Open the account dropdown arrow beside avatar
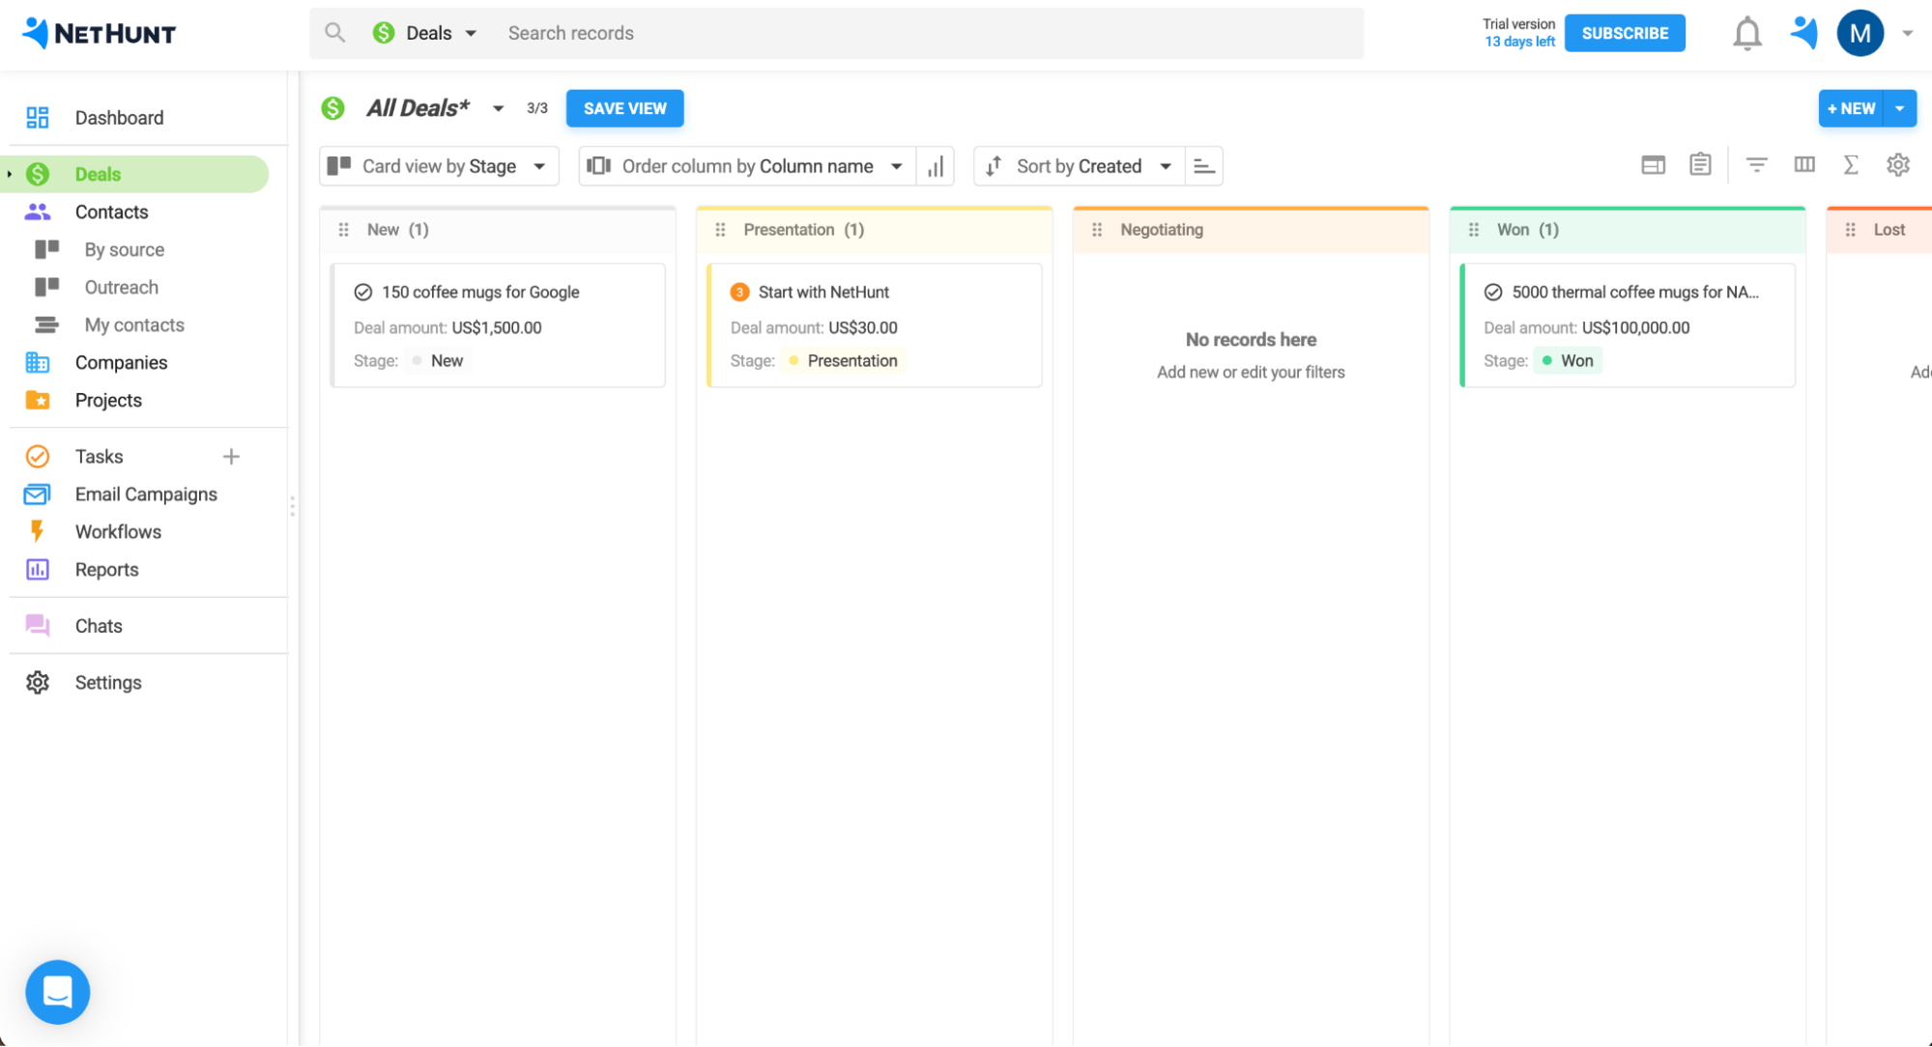 1907,33
